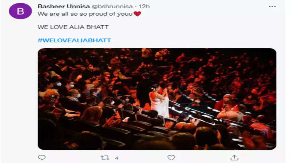Open the attached theater audience photo

pyautogui.click(x=157, y=99)
